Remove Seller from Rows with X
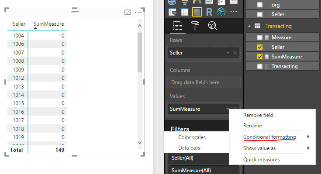 235,53
